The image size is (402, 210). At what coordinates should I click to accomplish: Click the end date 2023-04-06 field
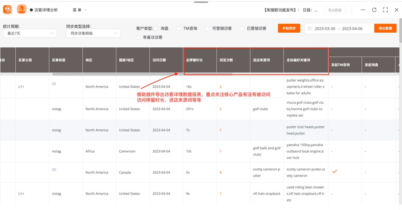[x=352, y=29]
